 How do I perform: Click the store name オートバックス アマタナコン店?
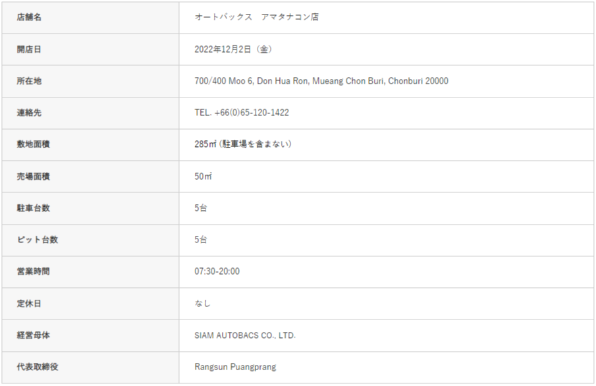[257, 18]
